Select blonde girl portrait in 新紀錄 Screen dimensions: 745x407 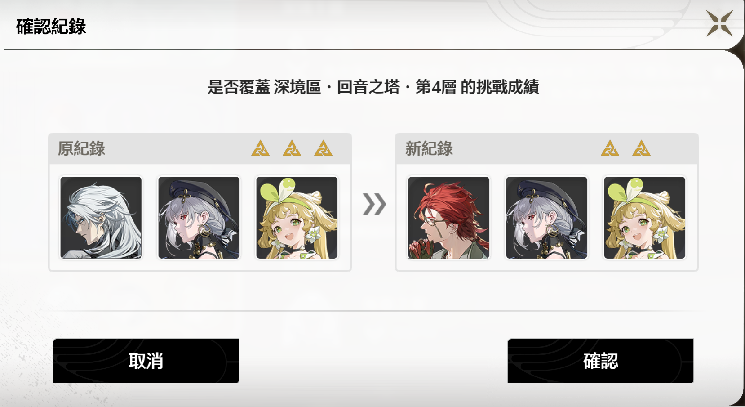click(x=645, y=218)
